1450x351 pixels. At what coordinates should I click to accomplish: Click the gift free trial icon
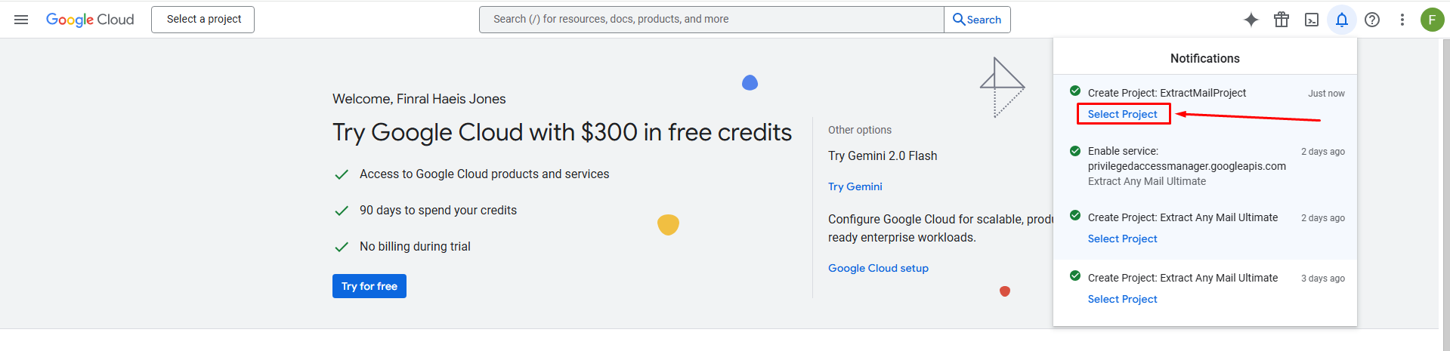click(1282, 20)
